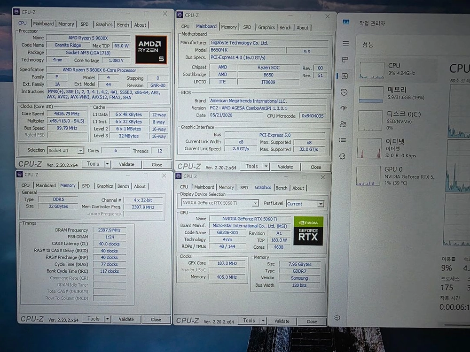The height and width of the screenshot is (352, 470).
Task: Open Users icon in Task Manager sidebar
Action: tap(343, 124)
